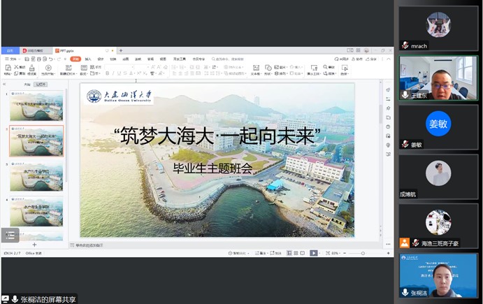The width and height of the screenshot is (483, 304).
Task: Click the add slide plus below thumbnails
Action: coord(34,245)
